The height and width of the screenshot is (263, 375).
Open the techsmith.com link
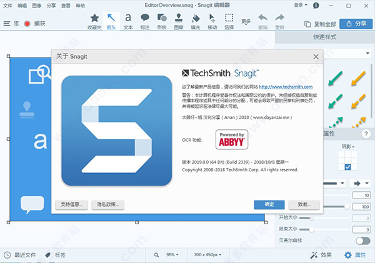[x=286, y=87]
